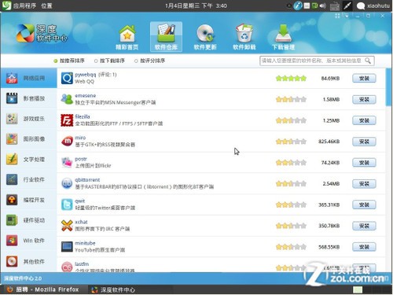Screen dimensions: 393x295
Task: Select the 软件仓库 software repository tab
Action: [x=166, y=37]
